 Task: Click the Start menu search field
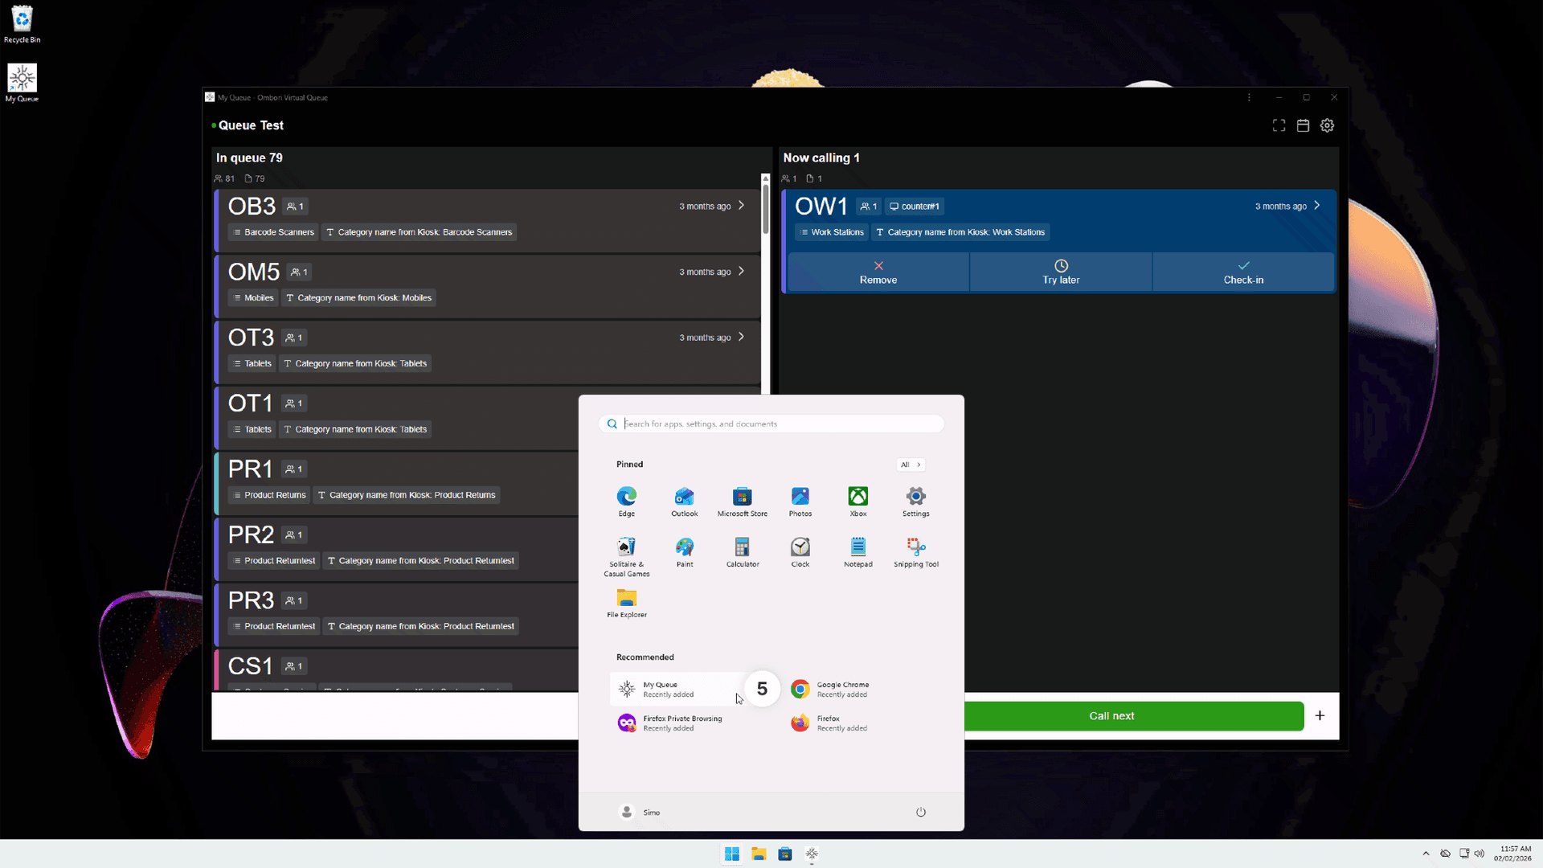point(771,424)
